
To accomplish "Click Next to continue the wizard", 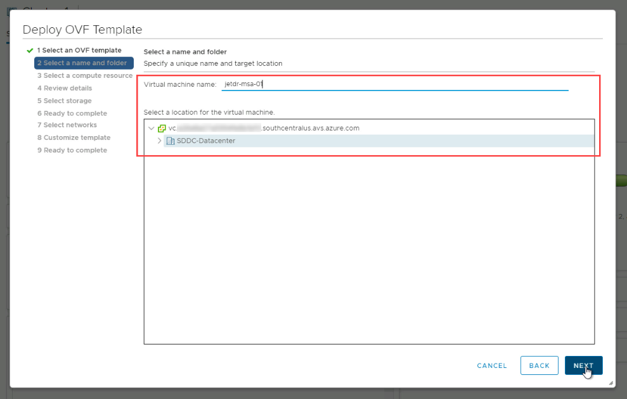I will pos(583,365).
